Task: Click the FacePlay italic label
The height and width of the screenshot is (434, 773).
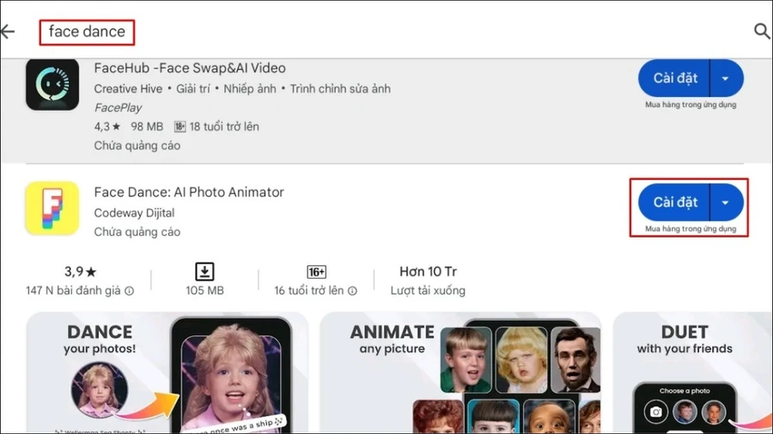Action: [x=118, y=107]
